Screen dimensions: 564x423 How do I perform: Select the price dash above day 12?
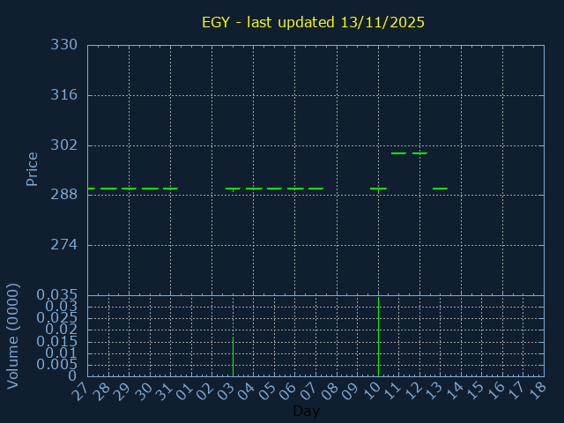pos(419,153)
